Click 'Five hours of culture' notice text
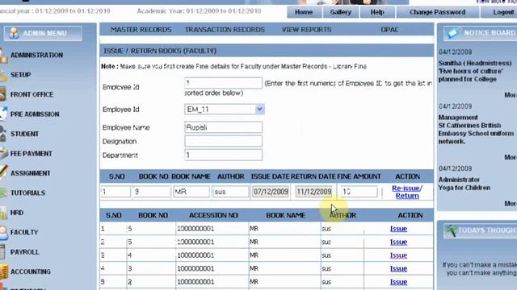517x290 pixels. [x=470, y=71]
